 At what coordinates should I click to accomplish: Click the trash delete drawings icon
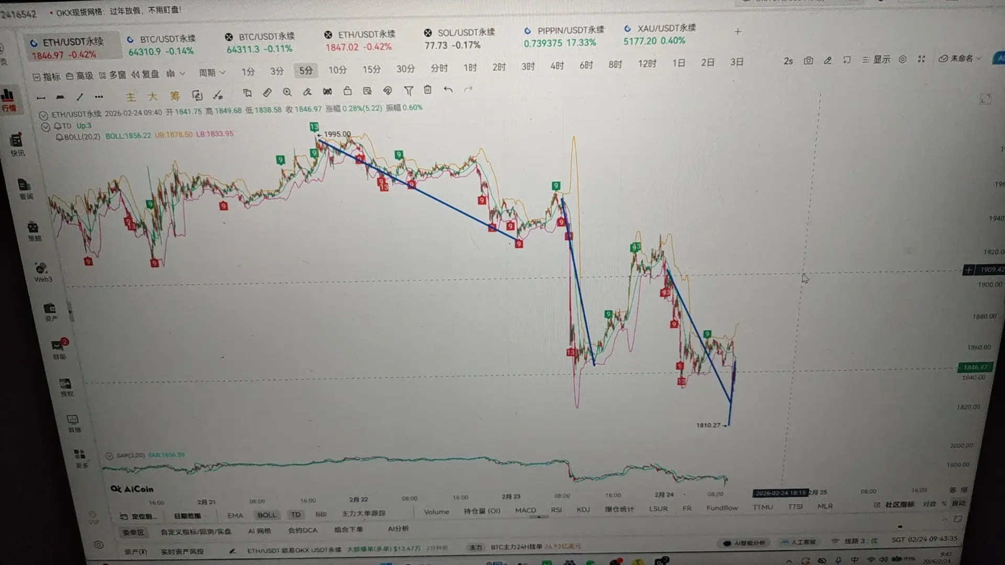[x=428, y=90]
